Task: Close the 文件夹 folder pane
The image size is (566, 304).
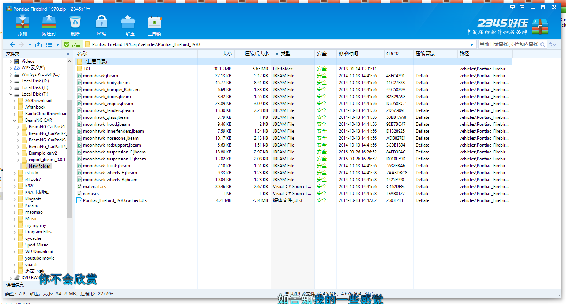Action: (68, 54)
